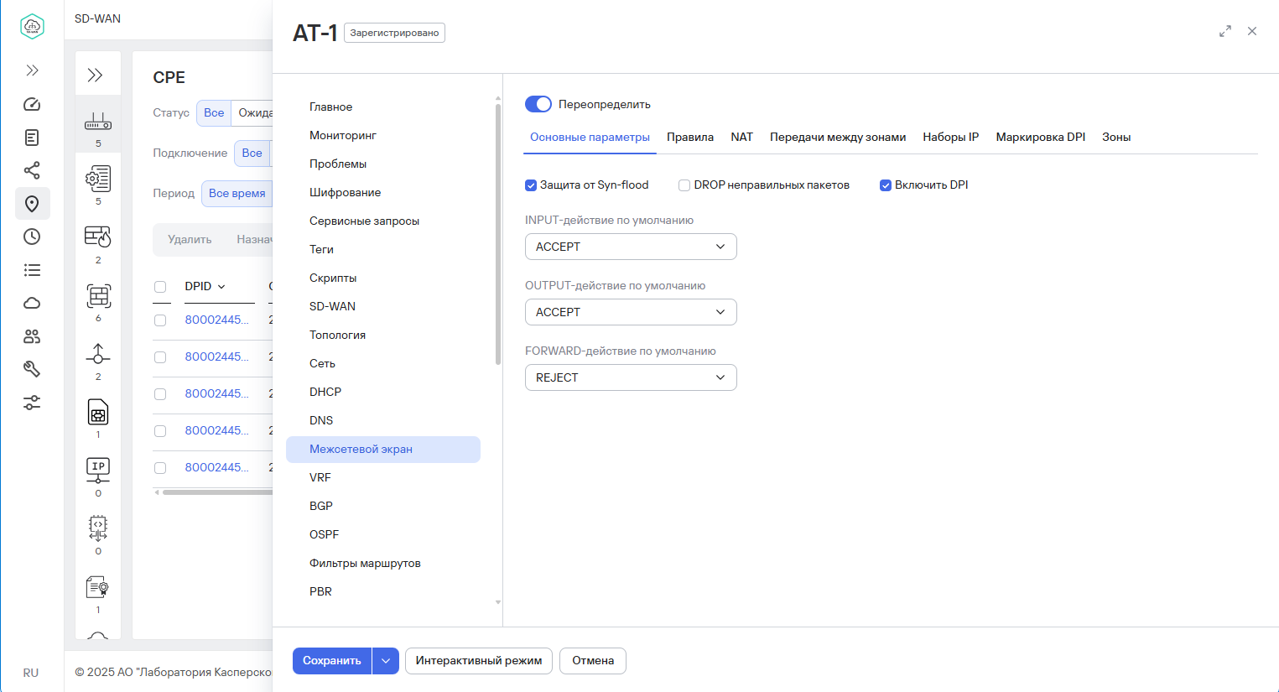Uncheck Включить DPI checkbox
1279x692 pixels.
[886, 185]
